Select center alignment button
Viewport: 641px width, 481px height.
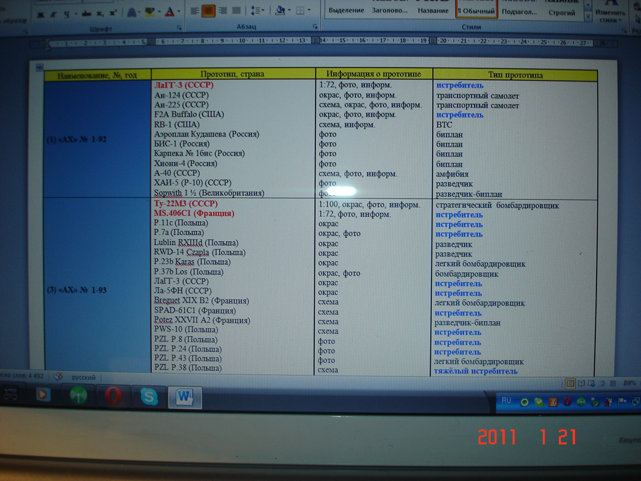point(208,11)
